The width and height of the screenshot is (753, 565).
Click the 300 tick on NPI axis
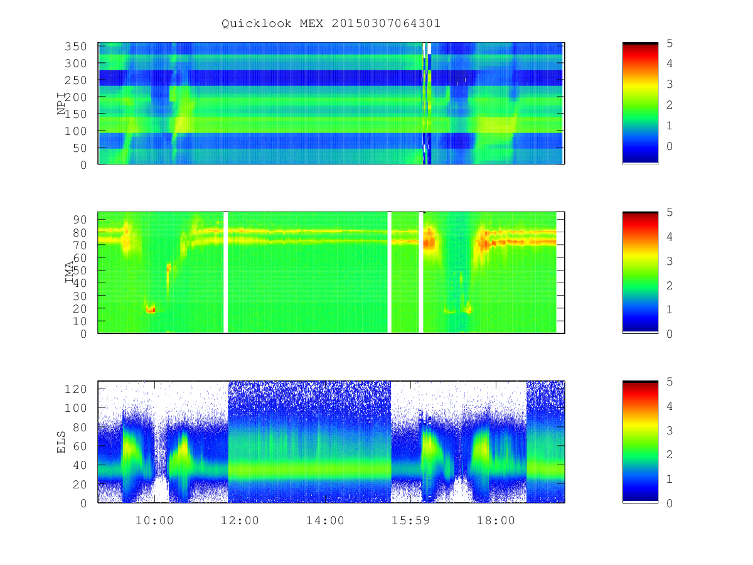[x=77, y=63]
